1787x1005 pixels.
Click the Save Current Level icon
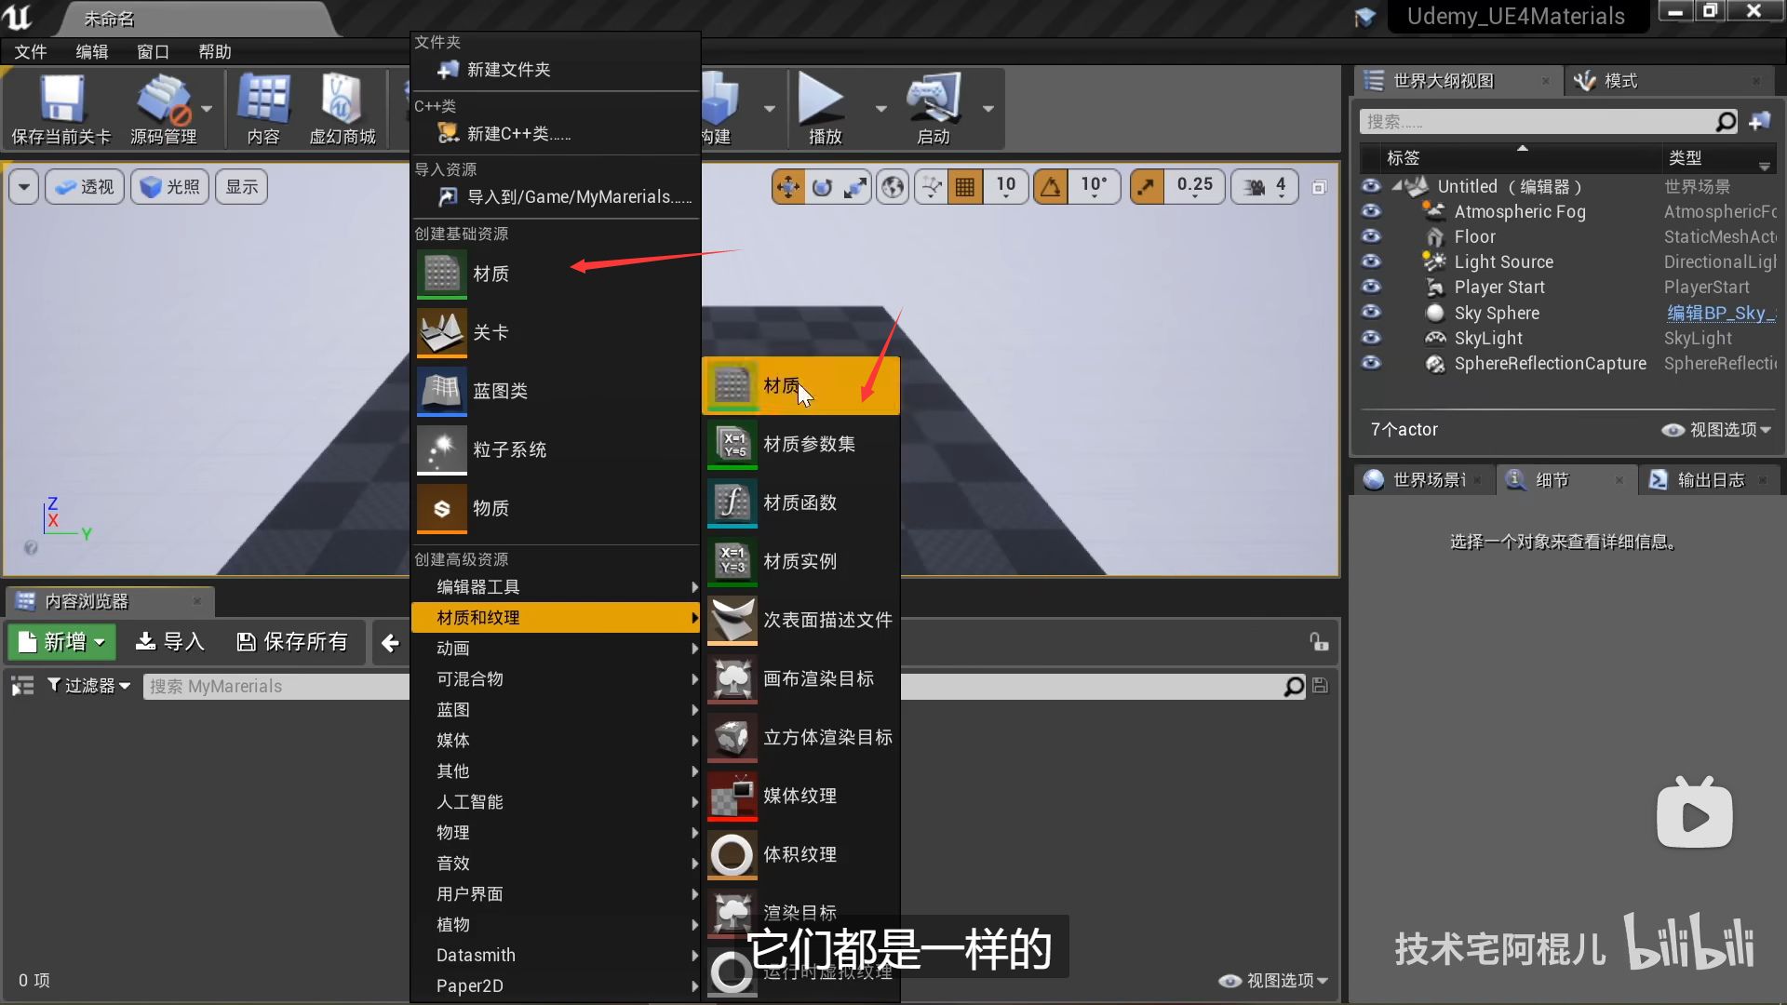tap(61, 99)
